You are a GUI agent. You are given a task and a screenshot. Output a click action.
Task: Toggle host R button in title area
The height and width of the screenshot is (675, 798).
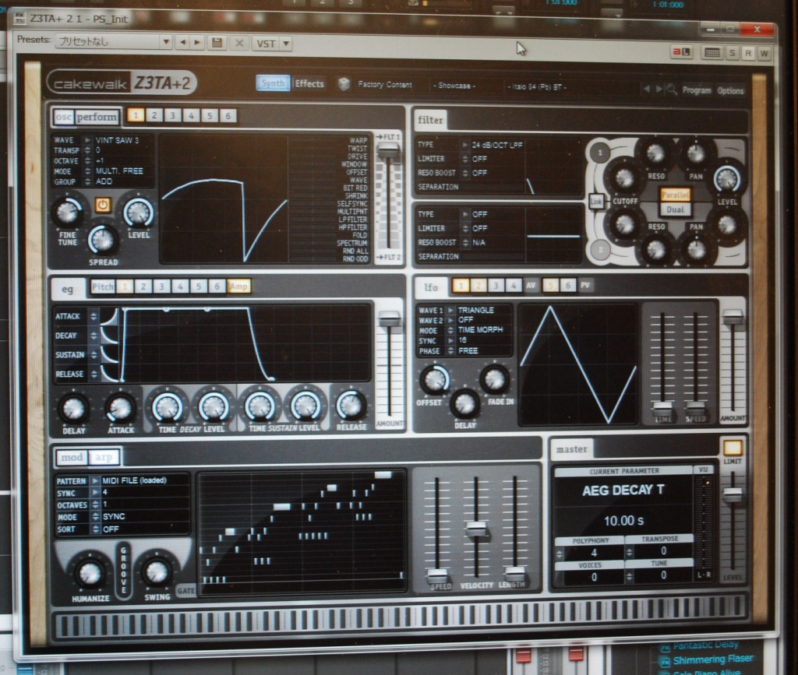[748, 53]
